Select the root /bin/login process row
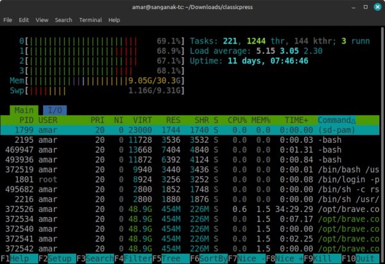 click(x=190, y=179)
